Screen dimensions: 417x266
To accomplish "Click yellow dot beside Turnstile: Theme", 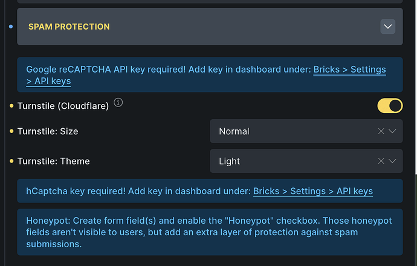I will tap(11, 161).
